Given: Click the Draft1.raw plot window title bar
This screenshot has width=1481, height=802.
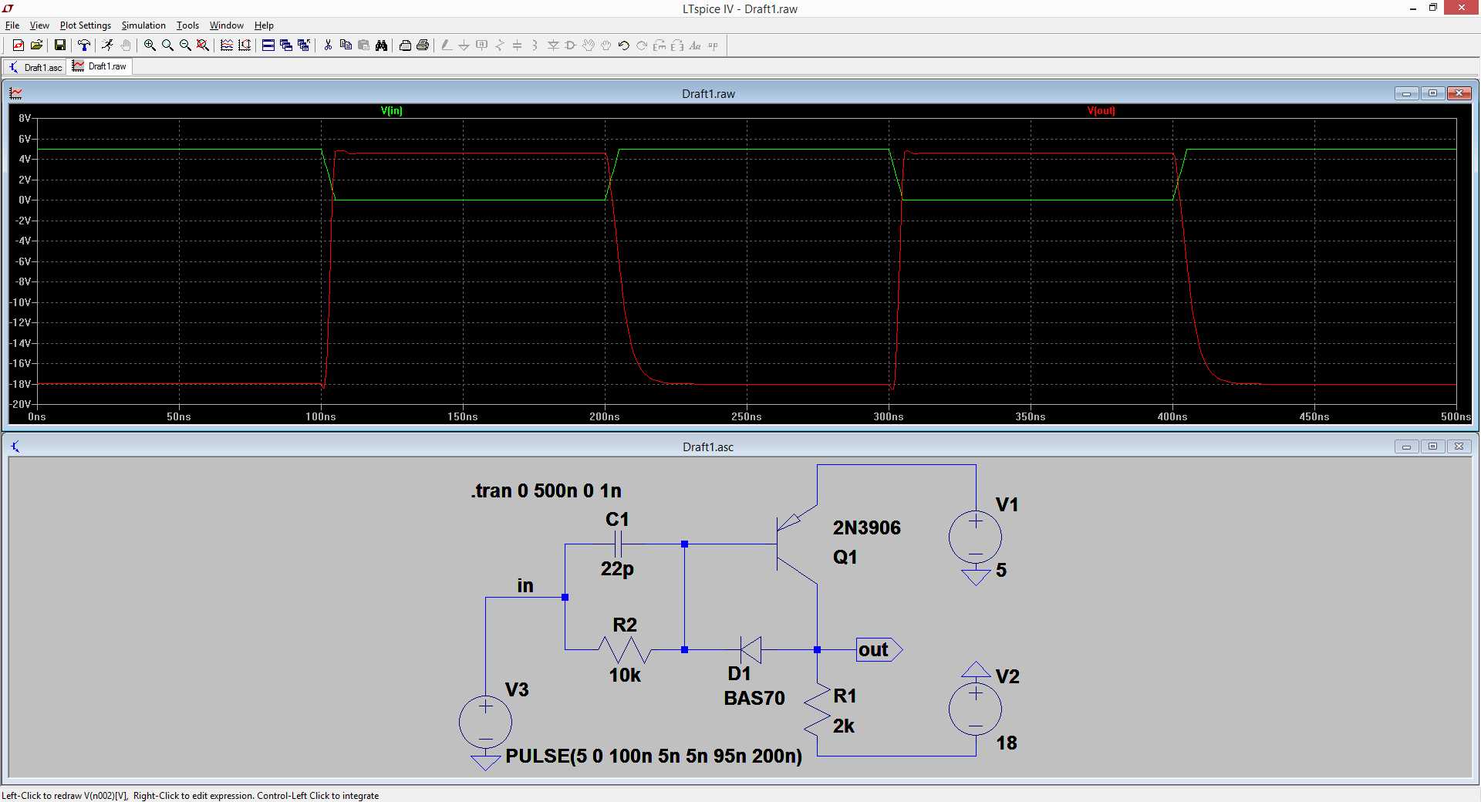Looking at the screenshot, I should click(708, 93).
